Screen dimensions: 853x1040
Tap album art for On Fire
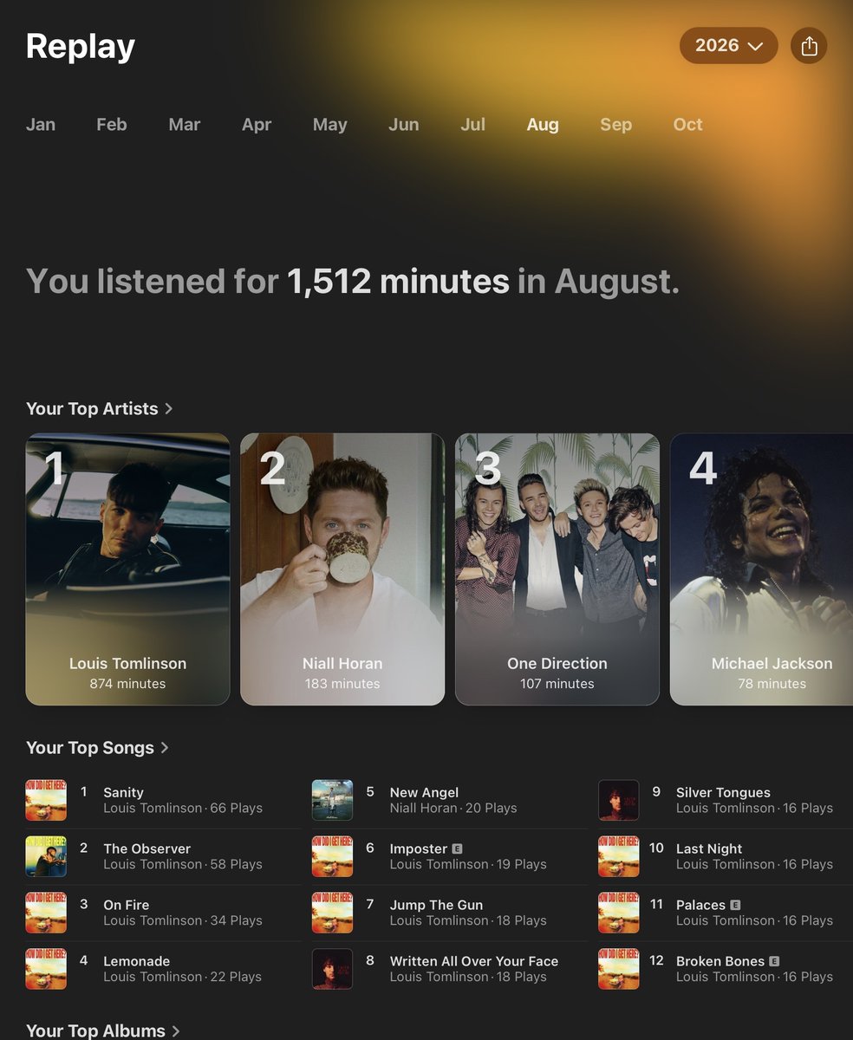[46, 913]
